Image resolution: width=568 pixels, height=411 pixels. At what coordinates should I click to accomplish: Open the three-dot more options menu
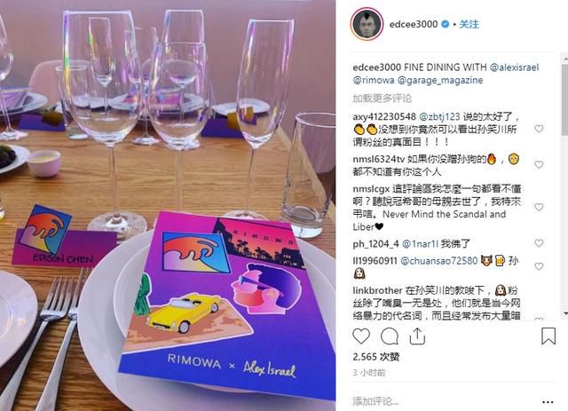(548, 401)
